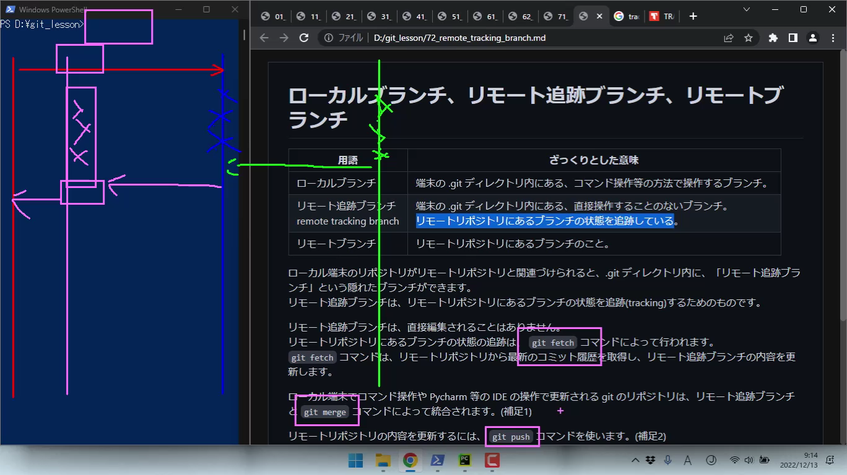The image size is (847, 475).
Task: Reload the page with the refresh icon
Action: click(x=303, y=38)
